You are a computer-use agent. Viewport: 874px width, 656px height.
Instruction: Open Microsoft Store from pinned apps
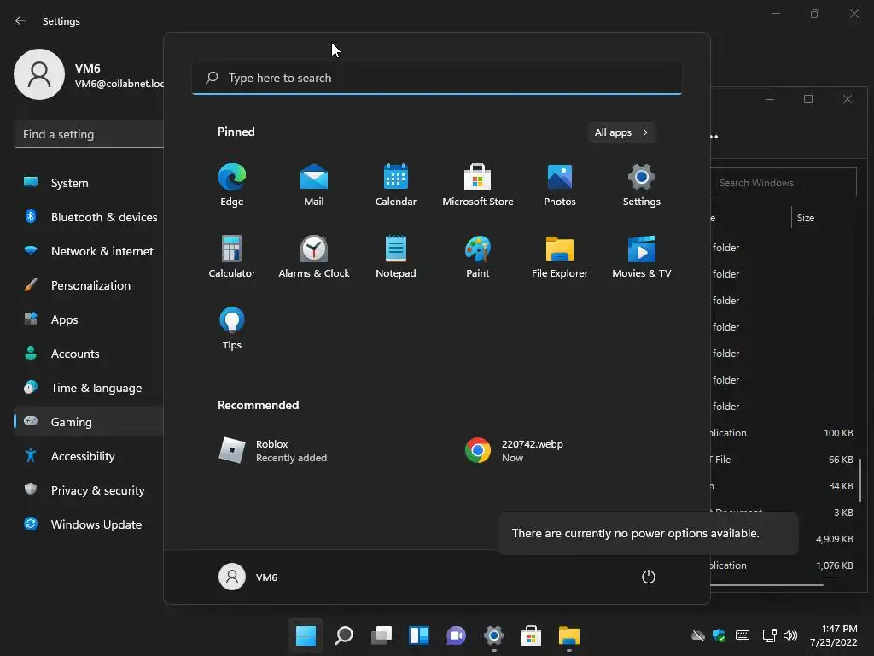point(478,184)
